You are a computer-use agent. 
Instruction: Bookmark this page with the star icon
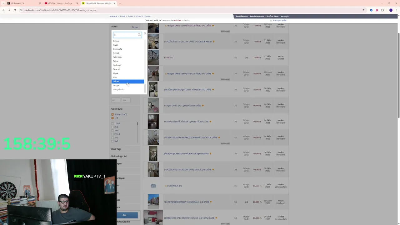tap(363, 10)
